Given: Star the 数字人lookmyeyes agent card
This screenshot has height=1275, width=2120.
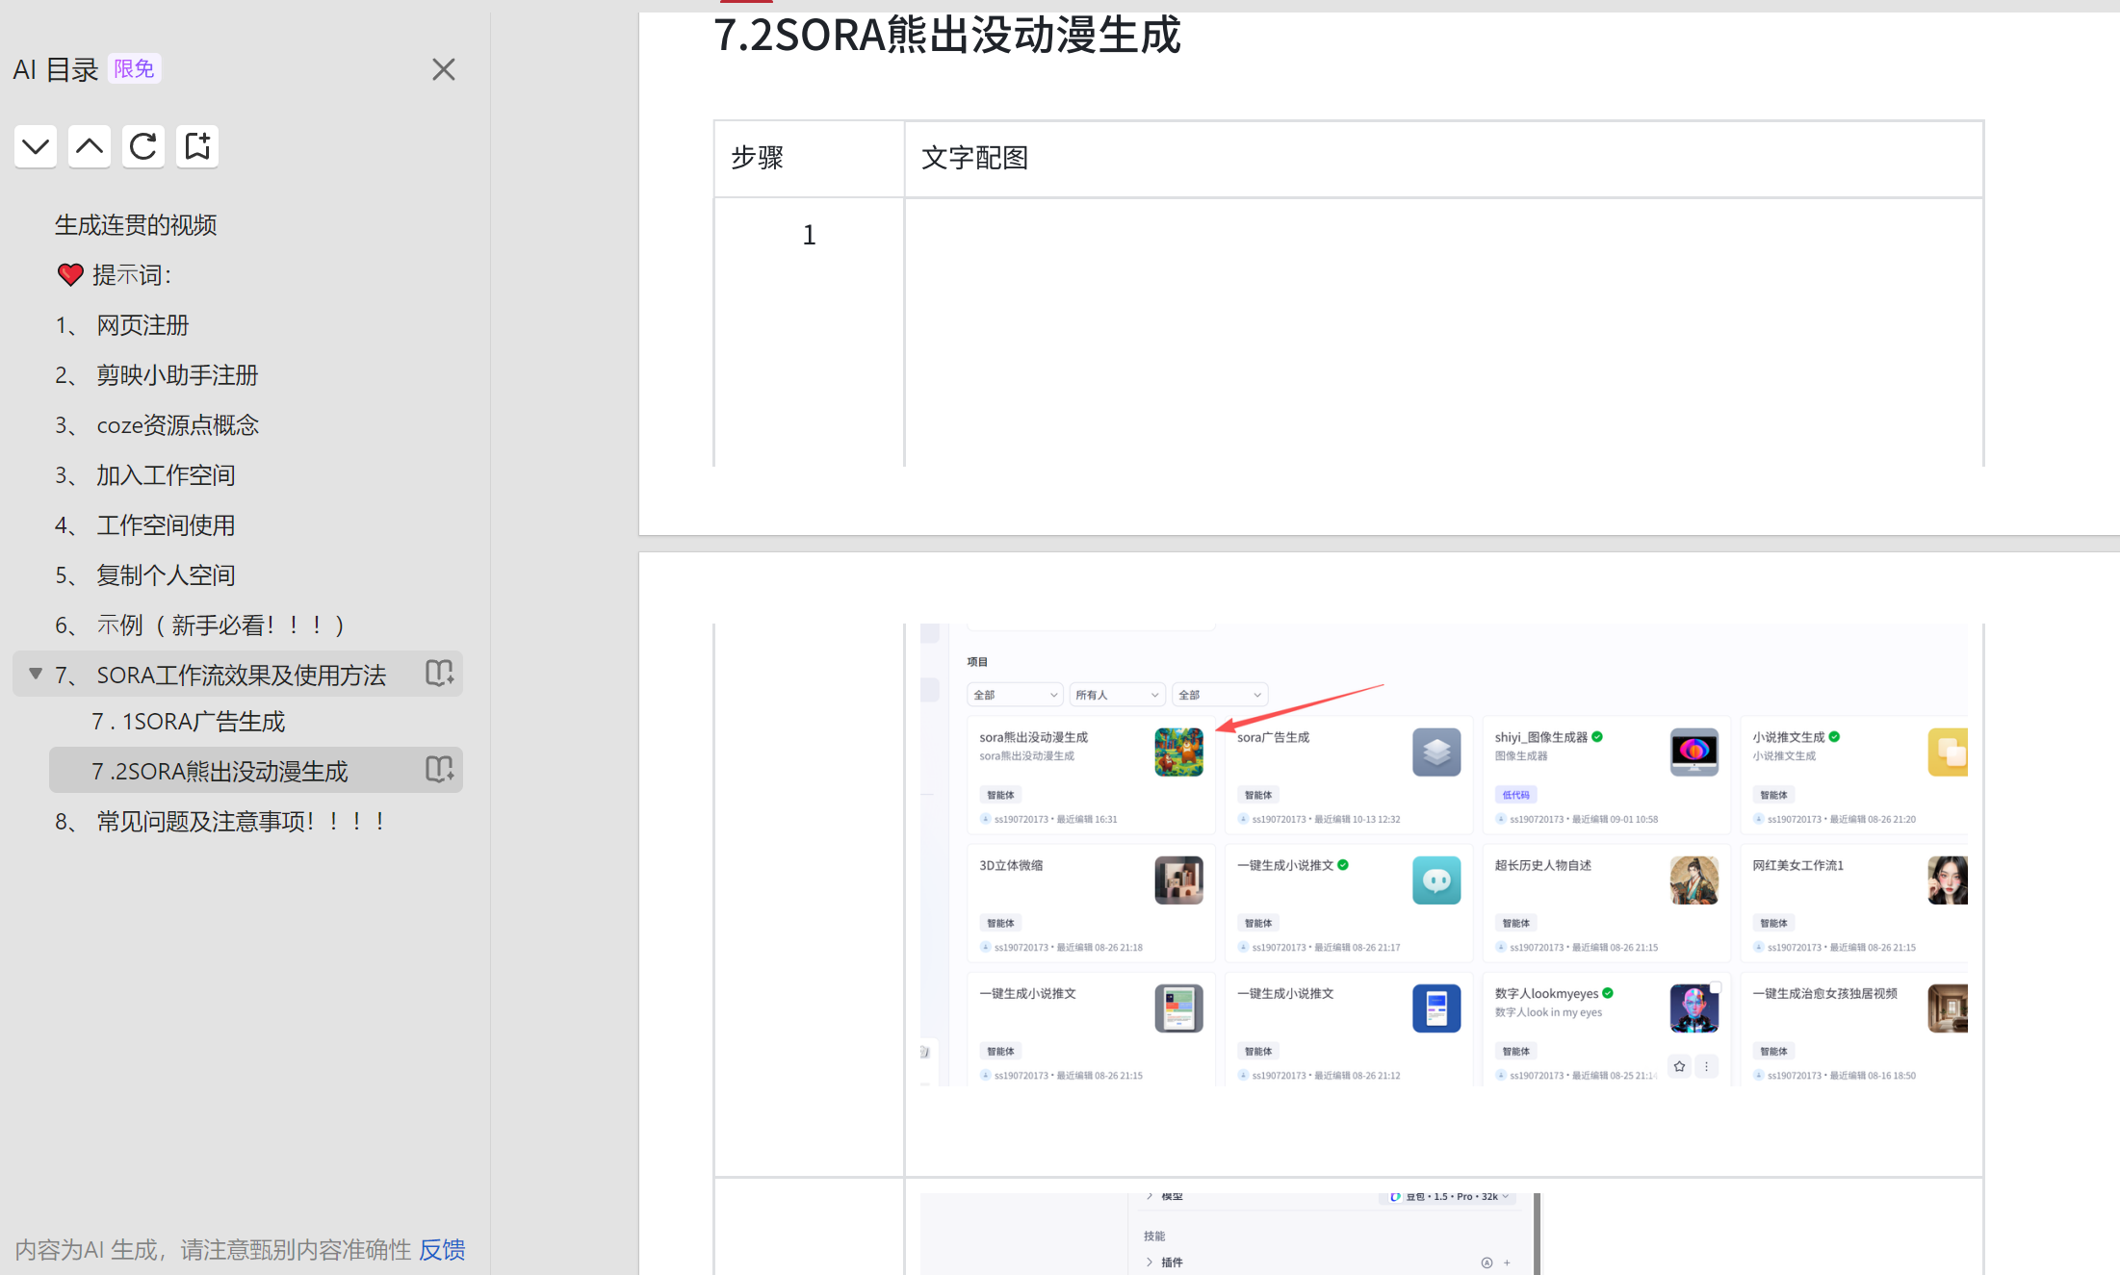Looking at the screenshot, I should (x=1680, y=1066).
